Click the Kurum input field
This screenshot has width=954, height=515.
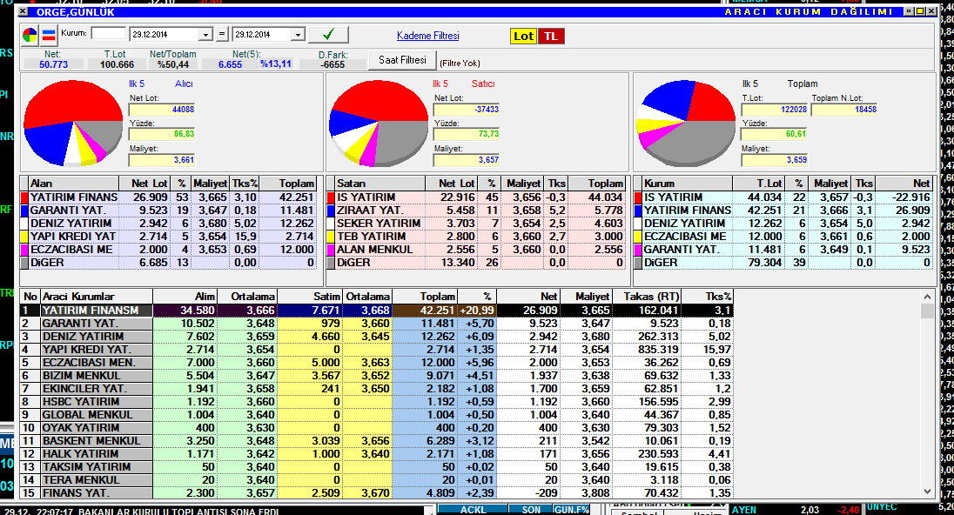(x=108, y=34)
